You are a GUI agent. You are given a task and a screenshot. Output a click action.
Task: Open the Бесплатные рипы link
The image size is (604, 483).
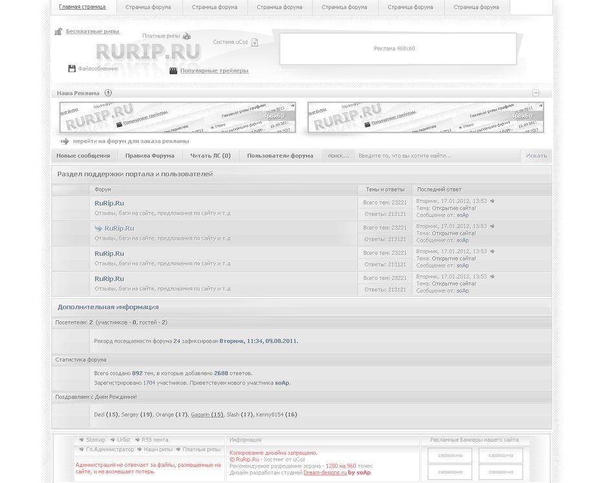click(92, 31)
